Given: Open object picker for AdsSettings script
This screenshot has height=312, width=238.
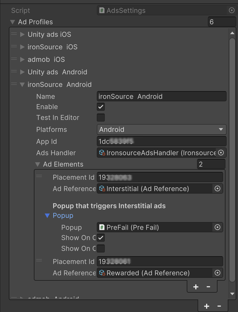Looking at the screenshot, I should [x=231, y=11].
